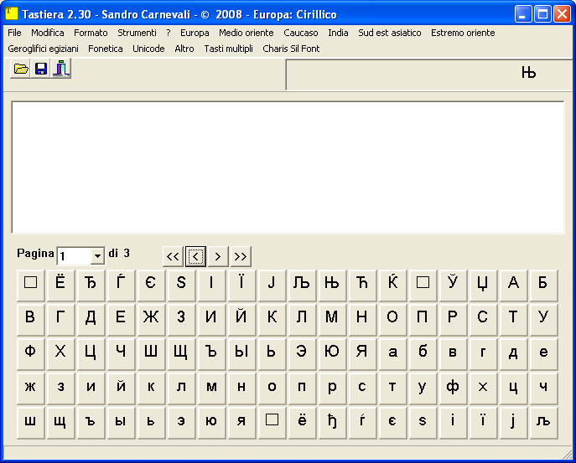Jump to last page with >> button
This screenshot has width=576, height=463.
point(241,256)
